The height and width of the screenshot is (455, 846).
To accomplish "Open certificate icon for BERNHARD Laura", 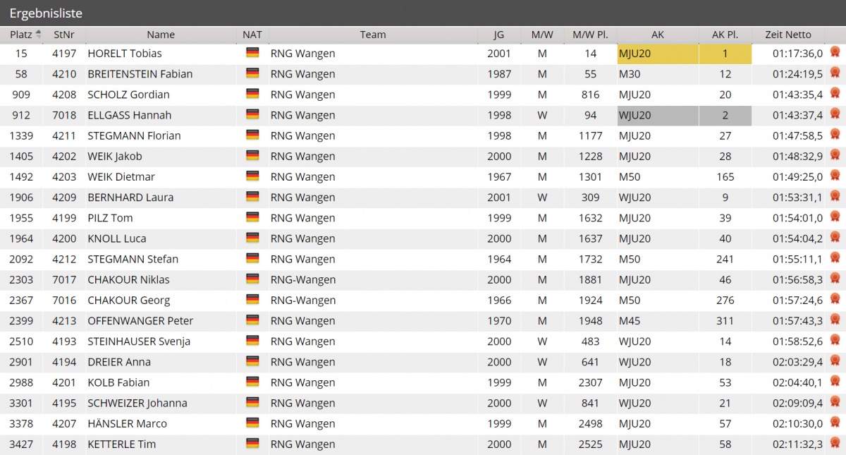I will pos(835,196).
